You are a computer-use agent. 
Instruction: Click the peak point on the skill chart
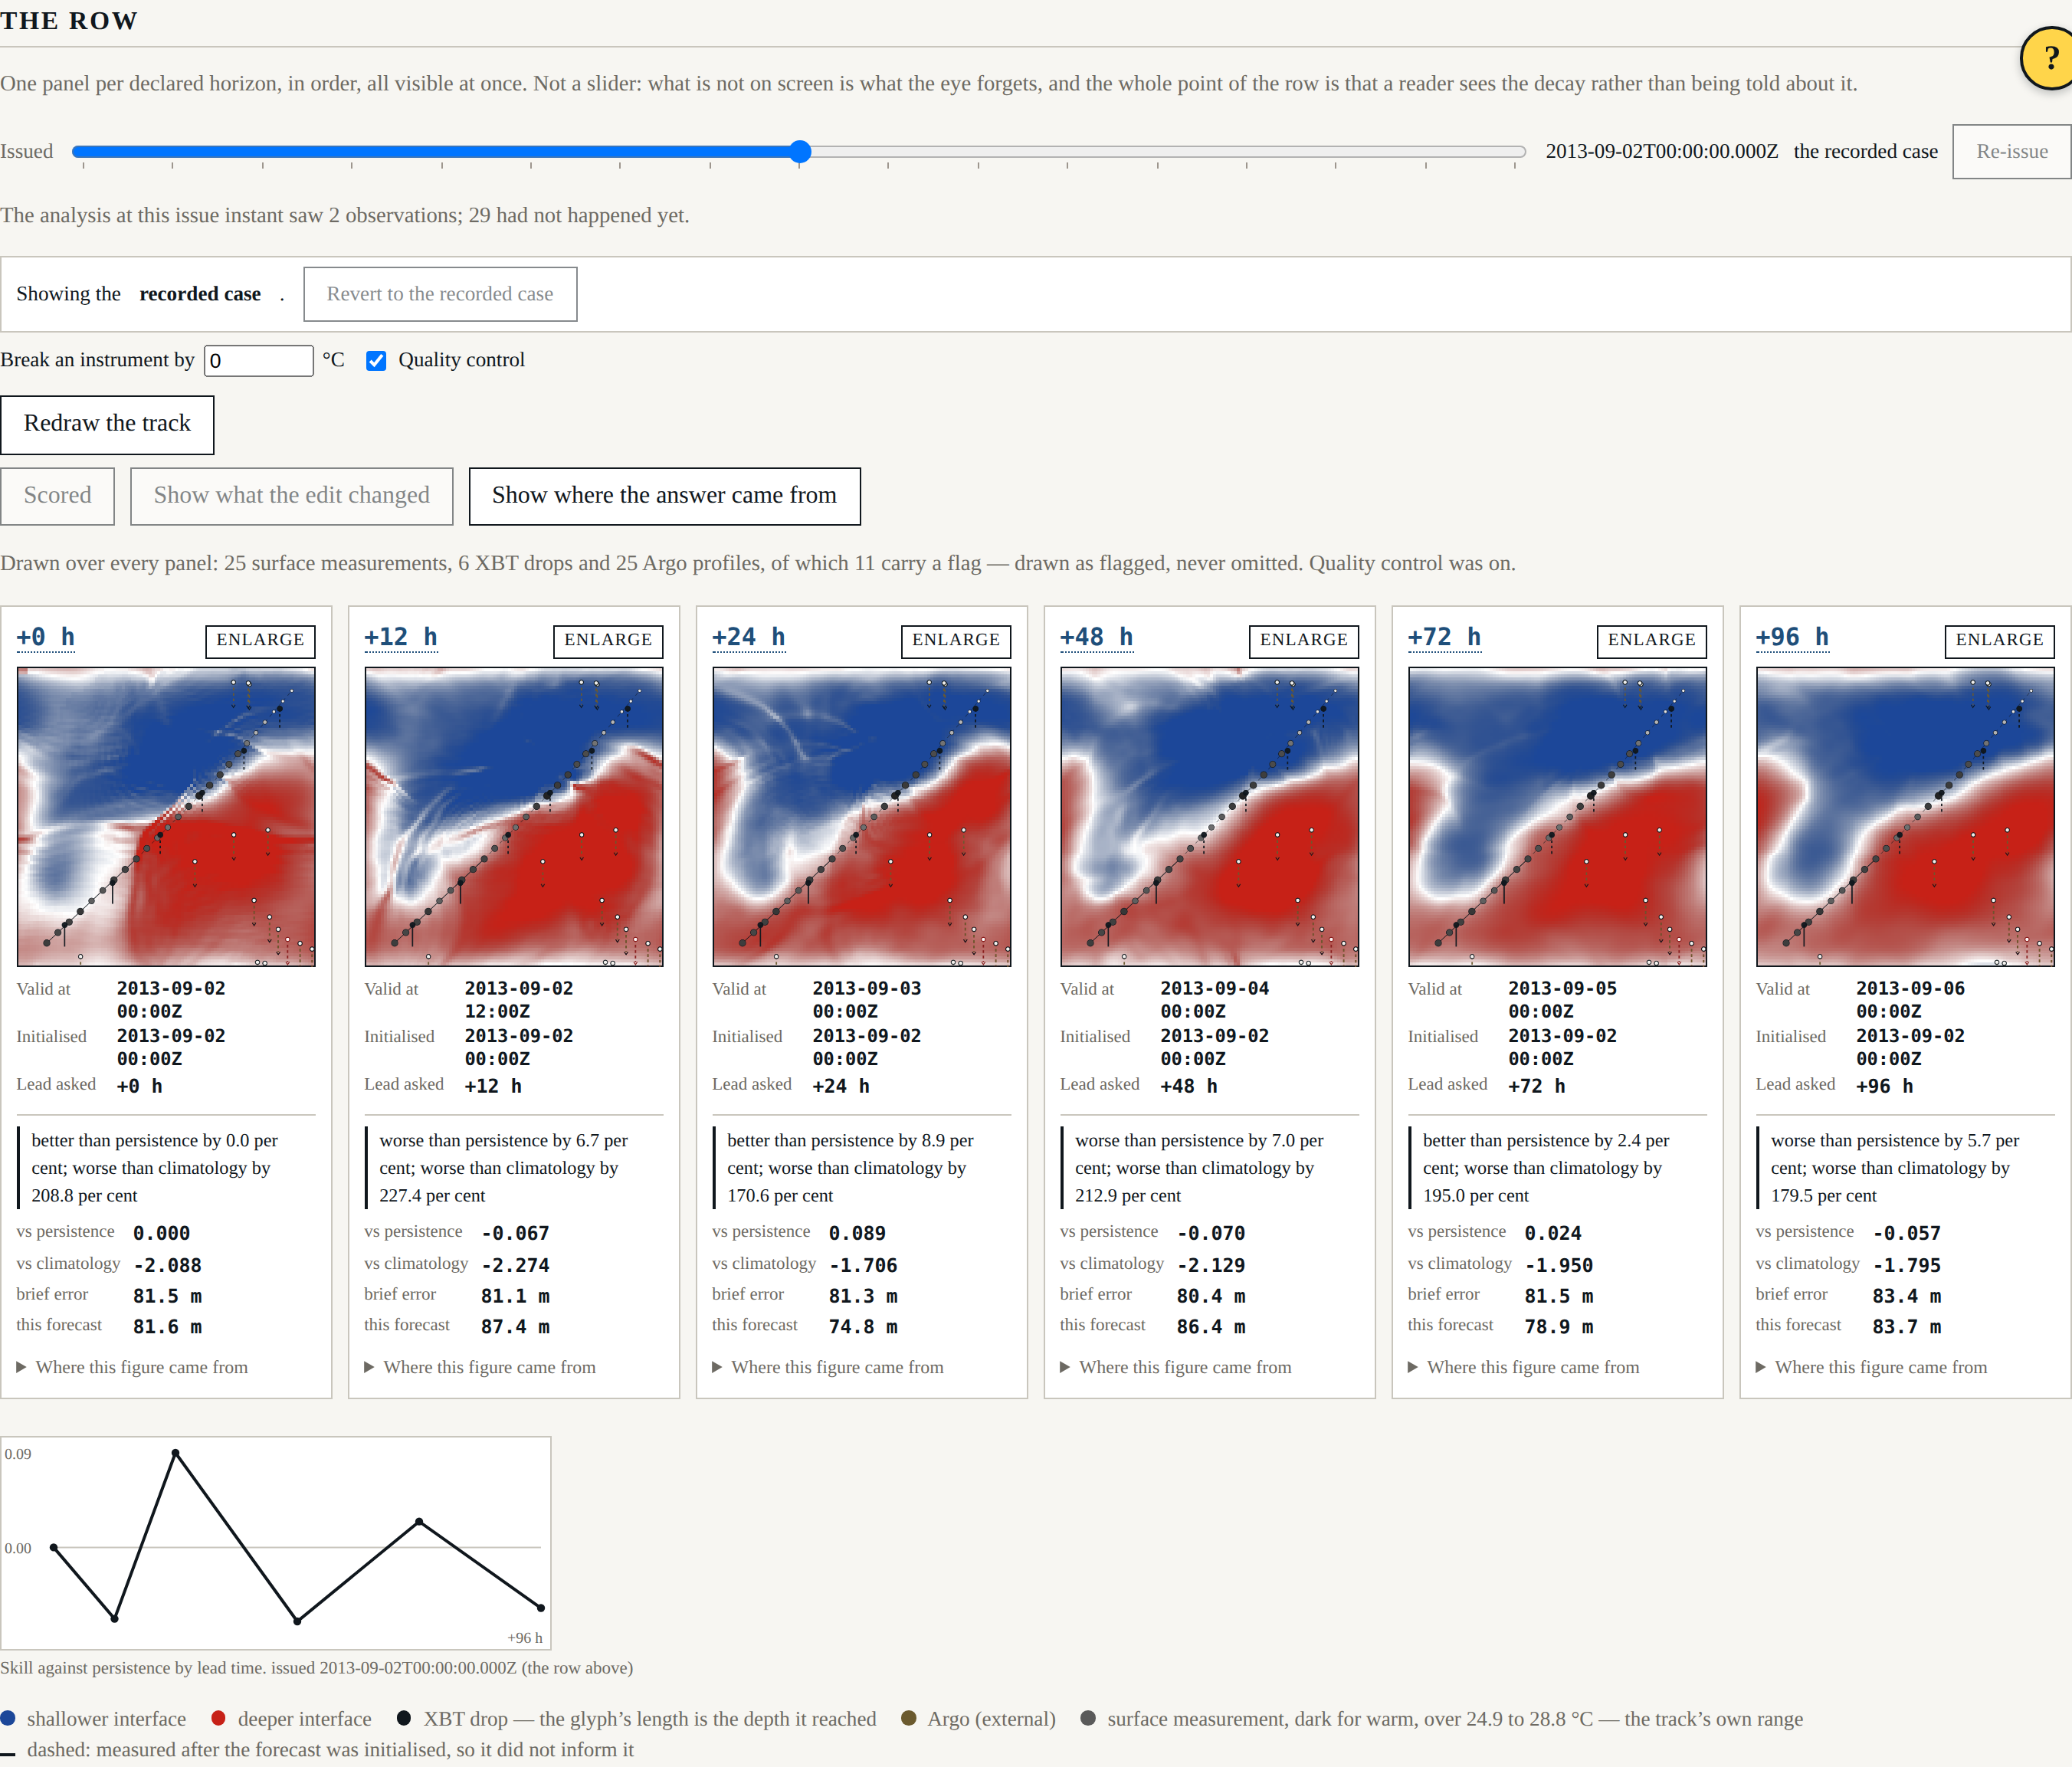click(176, 1452)
